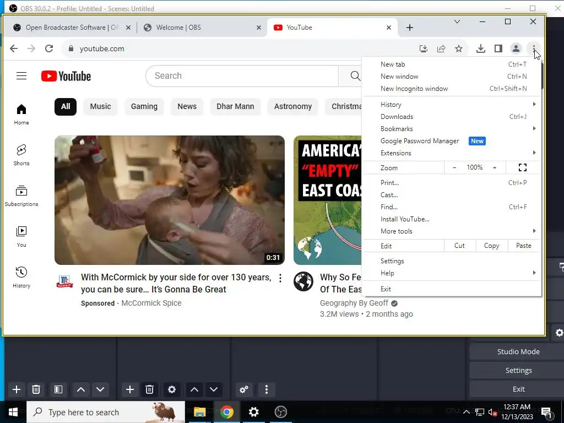The image size is (564, 423).
Task: Select Gaming filter chip
Action: click(144, 106)
